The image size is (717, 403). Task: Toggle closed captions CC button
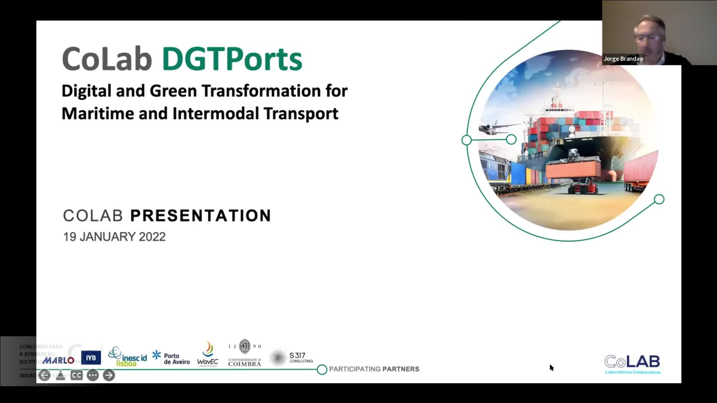77,375
